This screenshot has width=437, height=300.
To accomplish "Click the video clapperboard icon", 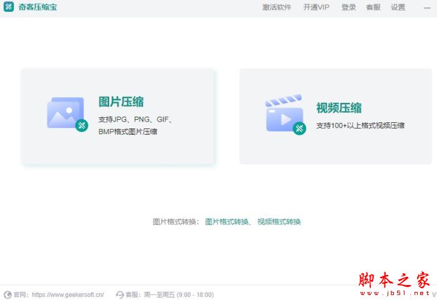I will (283, 114).
